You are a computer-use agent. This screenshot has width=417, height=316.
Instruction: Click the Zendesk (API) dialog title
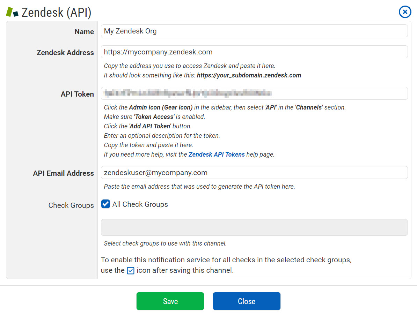click(56, 13)
